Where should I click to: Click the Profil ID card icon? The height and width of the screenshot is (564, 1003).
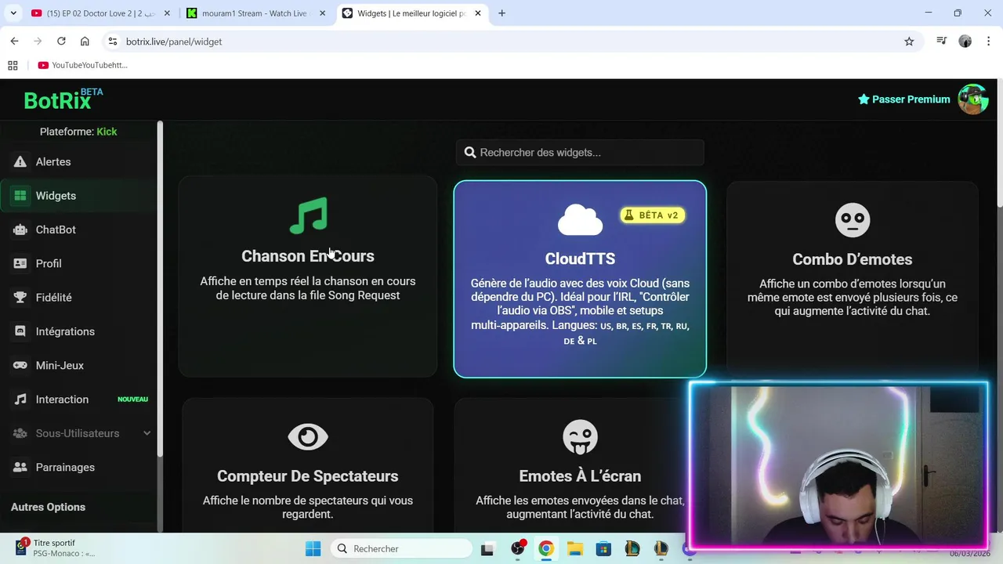click(x=20, y=263)
